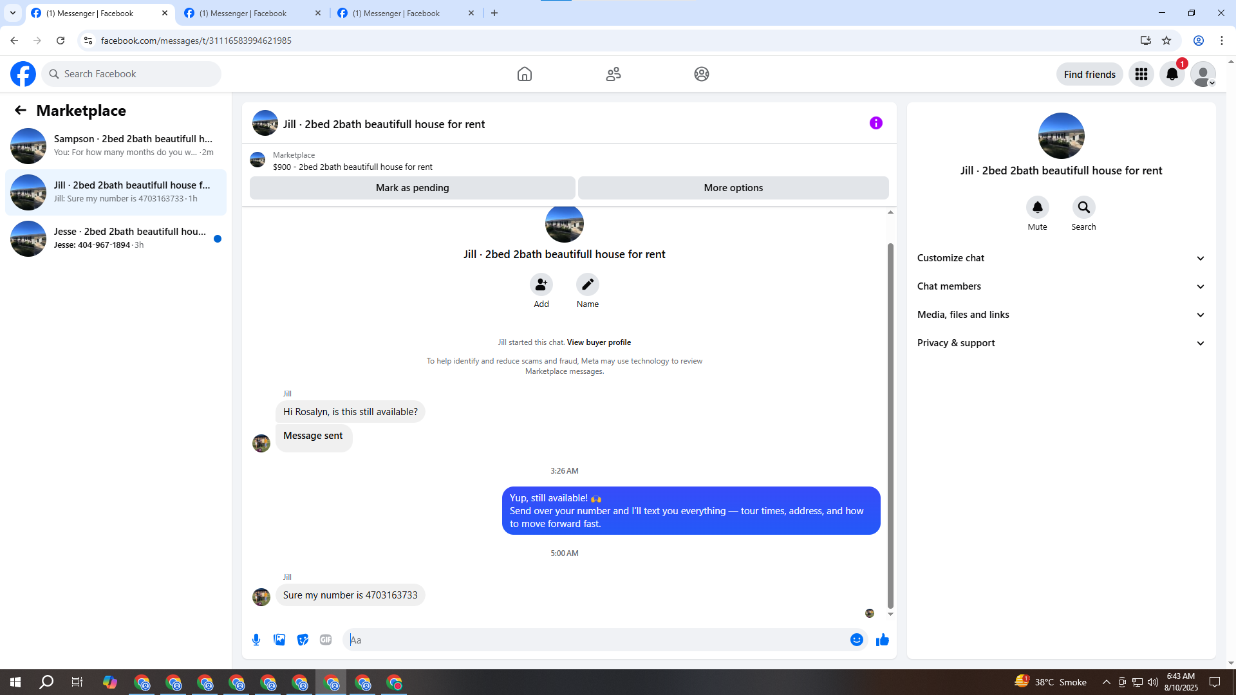
Task: Open the sticker picker icon
Action: tap(303, 640)
